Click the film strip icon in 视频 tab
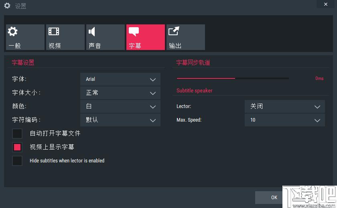This screenshot has height=208, width=337. coord(54,31)
